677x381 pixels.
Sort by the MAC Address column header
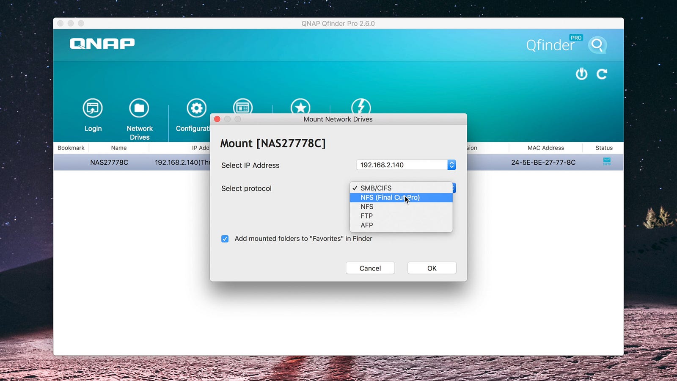coord(546,148)
